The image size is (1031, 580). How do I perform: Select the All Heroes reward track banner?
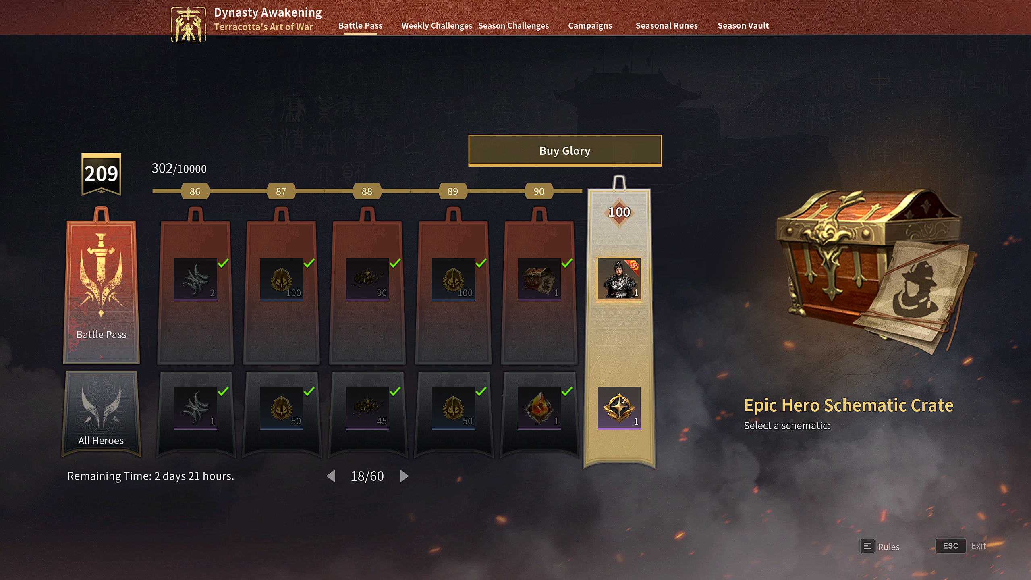pos(101,414)
